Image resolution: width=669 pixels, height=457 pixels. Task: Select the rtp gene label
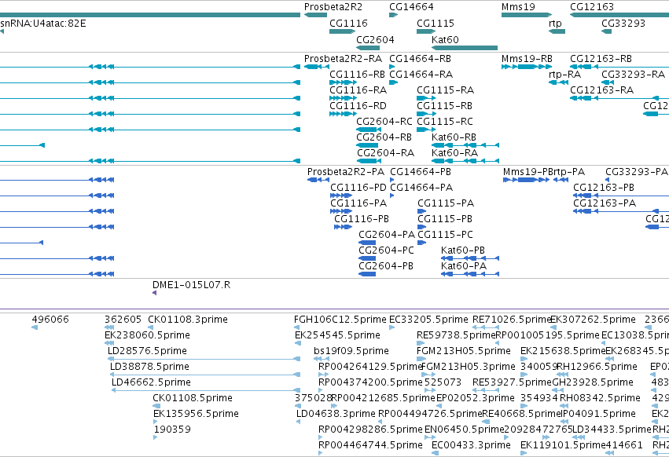(555, 24)
